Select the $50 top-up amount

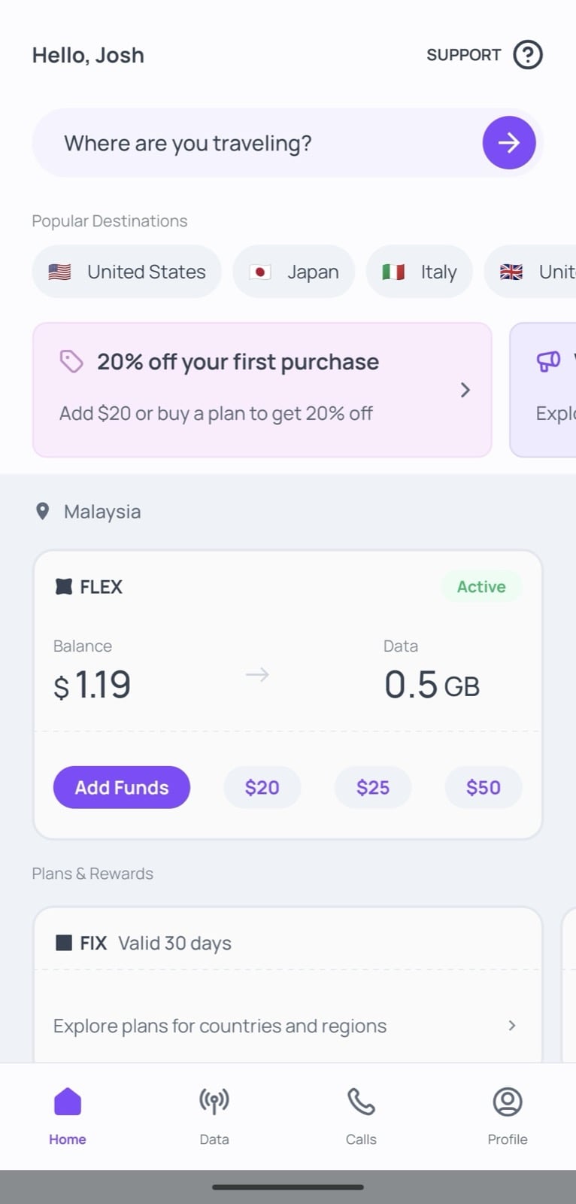pyautogui.click(x=483, y=787)
